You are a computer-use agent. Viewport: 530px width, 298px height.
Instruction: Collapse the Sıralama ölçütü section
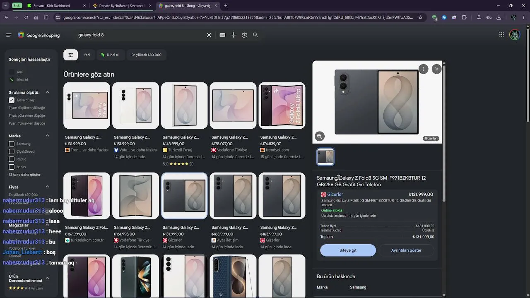click(47, 92)
